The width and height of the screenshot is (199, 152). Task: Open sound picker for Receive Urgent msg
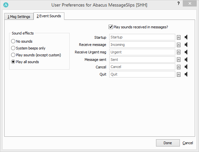click(179, 52)
